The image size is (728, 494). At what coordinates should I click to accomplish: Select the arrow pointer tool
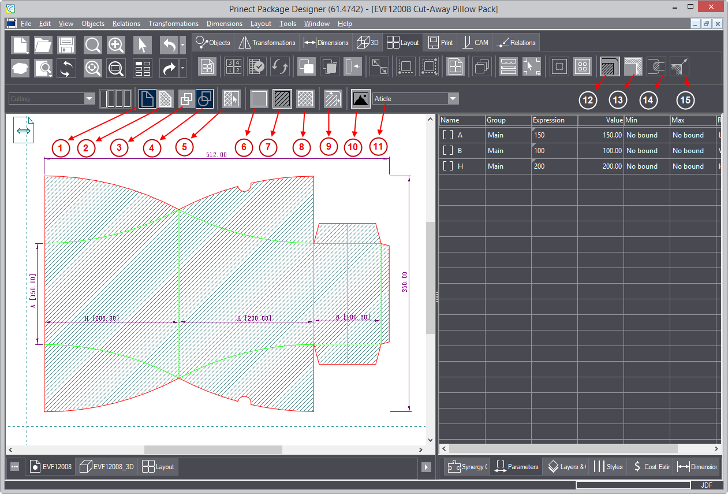tap(142, 45)
